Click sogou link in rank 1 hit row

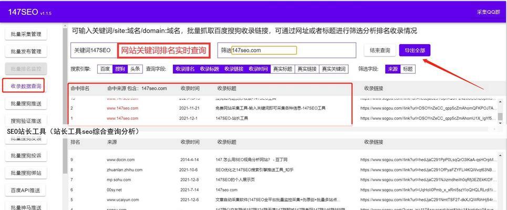428,118
